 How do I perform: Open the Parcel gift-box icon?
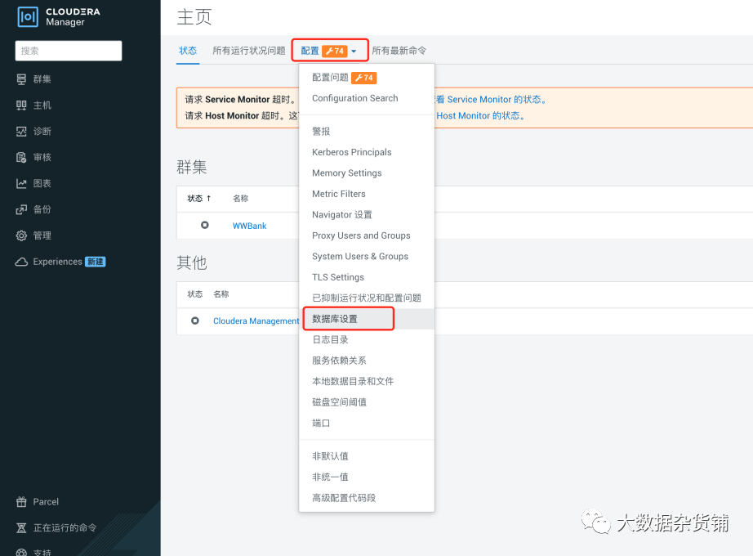pyautogui.click(x=21, y=502)
